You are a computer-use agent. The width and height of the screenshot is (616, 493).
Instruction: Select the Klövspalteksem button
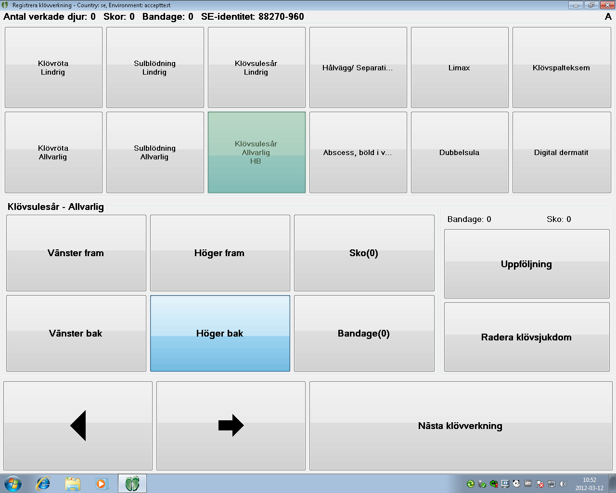click(562, 67)
